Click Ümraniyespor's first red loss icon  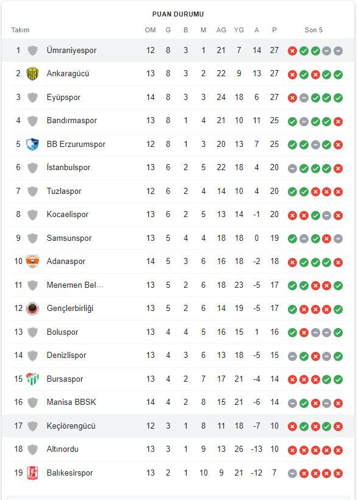(292, 51)
